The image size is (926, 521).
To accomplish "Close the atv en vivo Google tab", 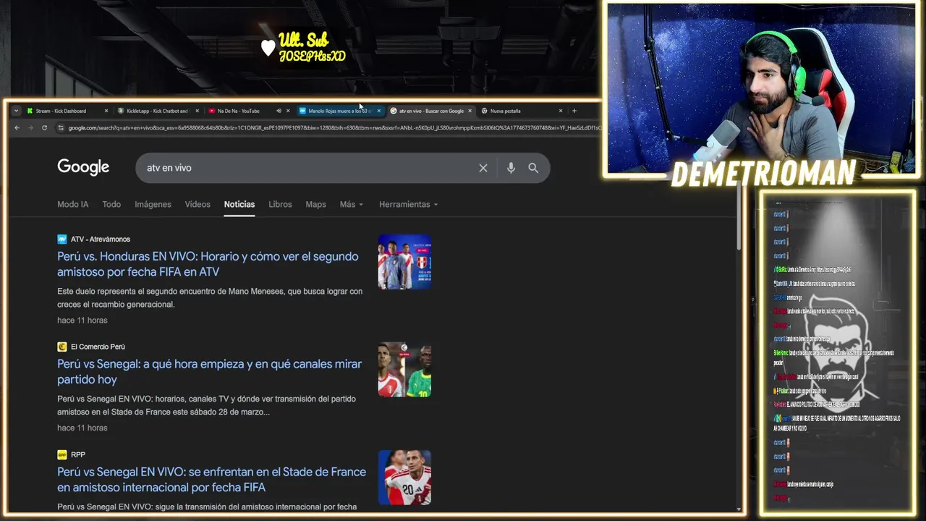I will coord(470,111).
